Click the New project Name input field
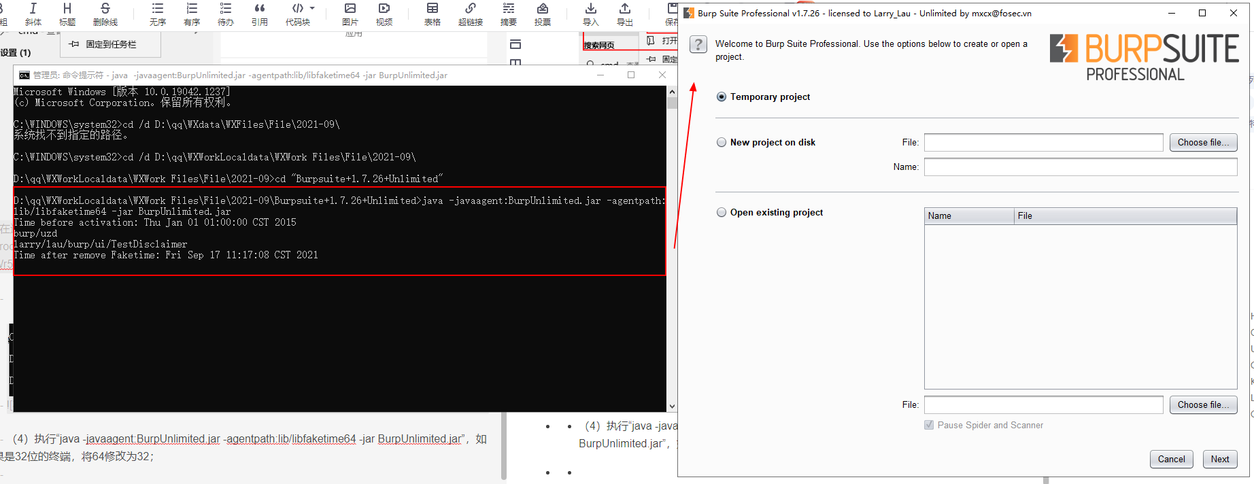The image size is (1254, 484). (1081, 167)
